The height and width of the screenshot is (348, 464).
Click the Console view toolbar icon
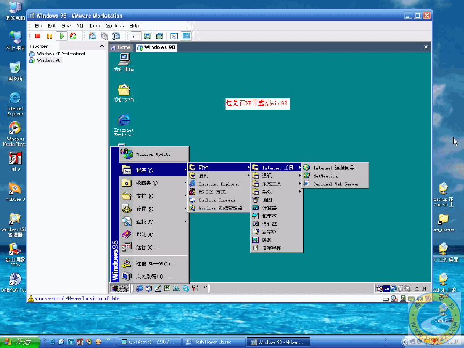click(186, 36)
